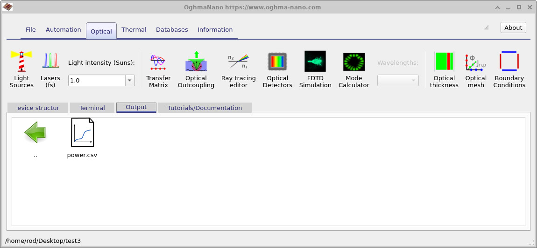The width and height of the screenshot is (537, 248).
Task: Open the Light Sources editor
Action: 21,69
